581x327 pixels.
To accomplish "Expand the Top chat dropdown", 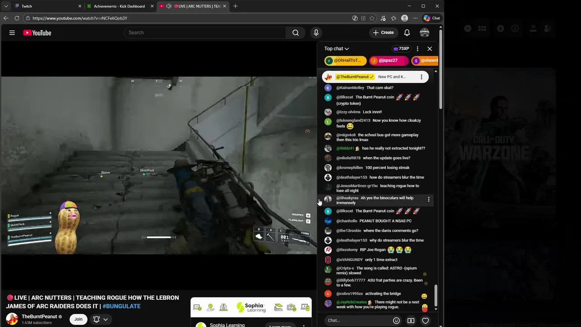I will 336,49.
